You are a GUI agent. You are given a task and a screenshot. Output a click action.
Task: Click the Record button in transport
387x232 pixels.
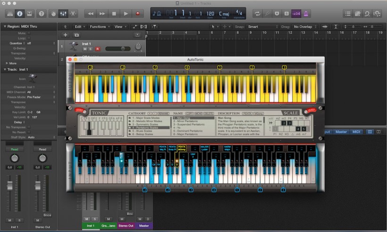pos(137,14)
